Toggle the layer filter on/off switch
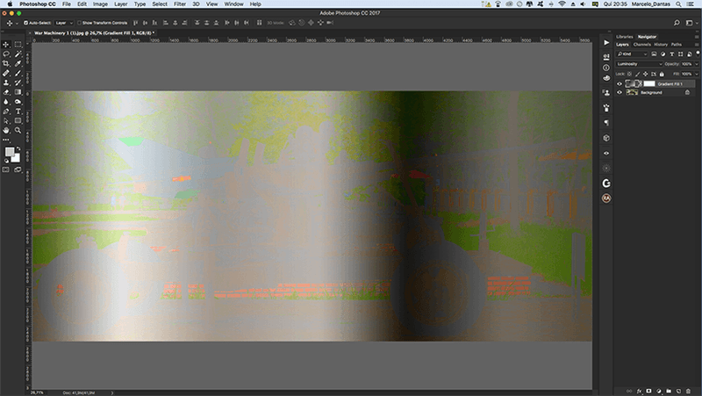 point(698,54)
